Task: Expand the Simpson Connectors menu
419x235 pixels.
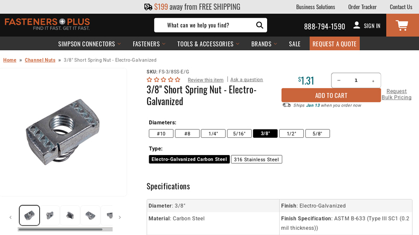Action: point(90,44)
